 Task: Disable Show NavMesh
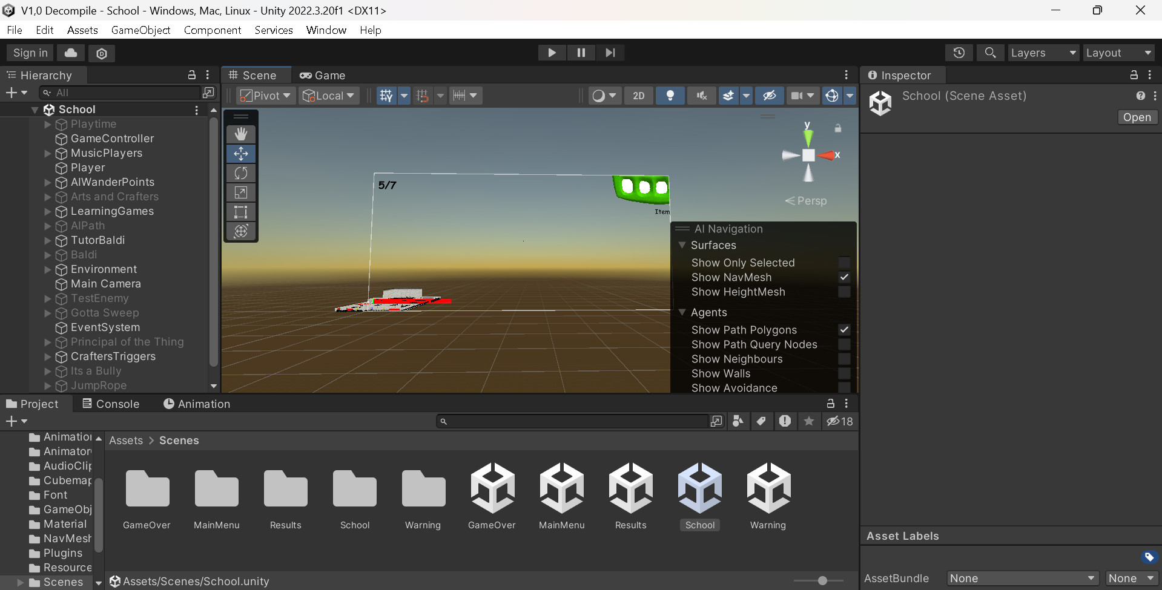click(x=845, y=277)
